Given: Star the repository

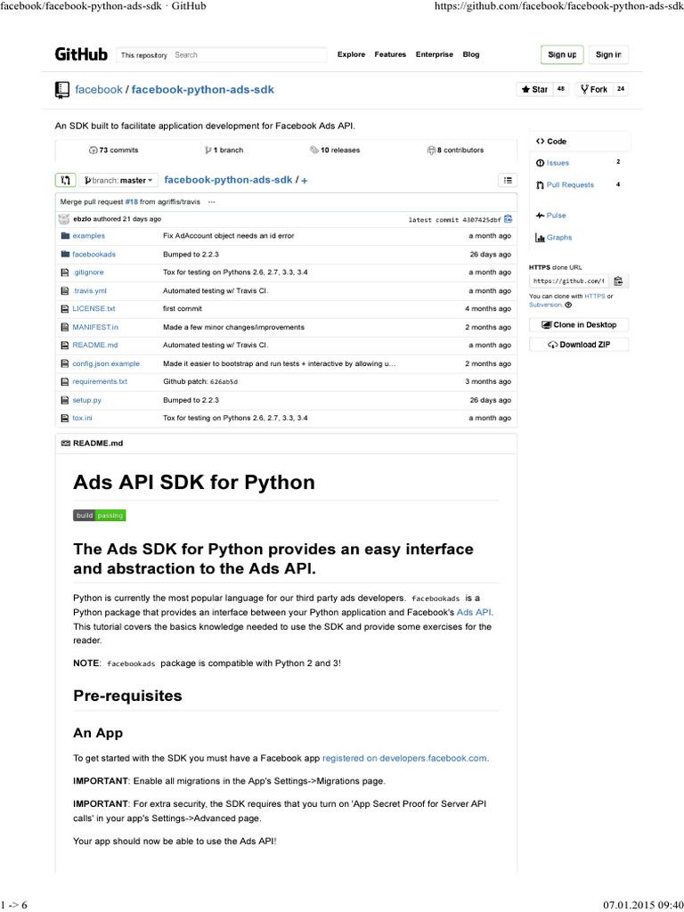Looking at the screenshot, I should pos(534,89).
